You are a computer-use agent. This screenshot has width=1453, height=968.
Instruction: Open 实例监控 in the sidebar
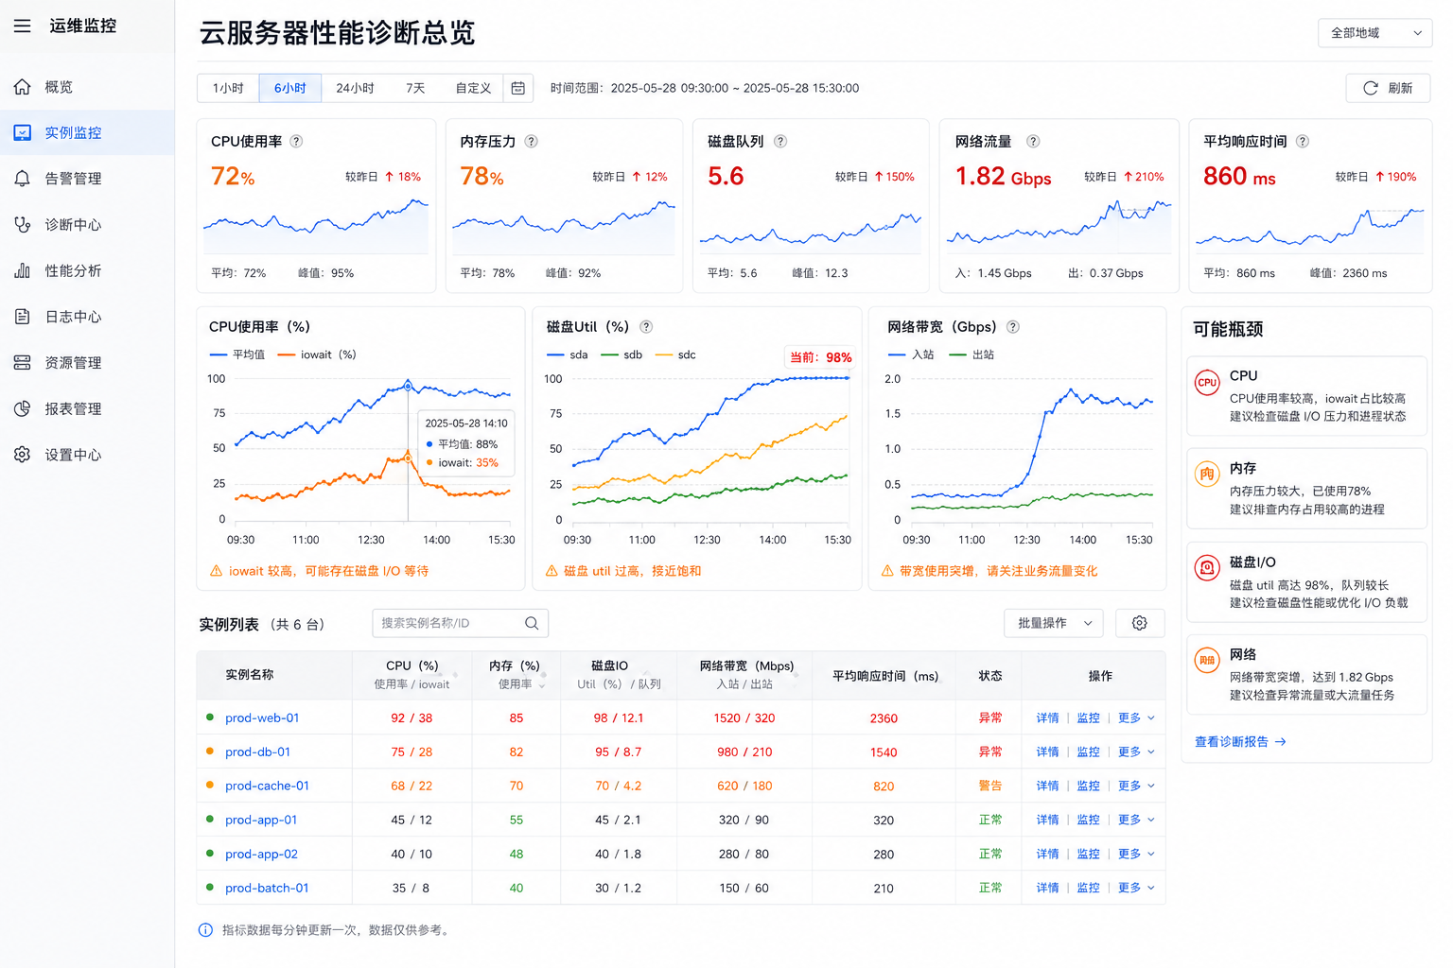pyautogui.click(x=87, y=133)
